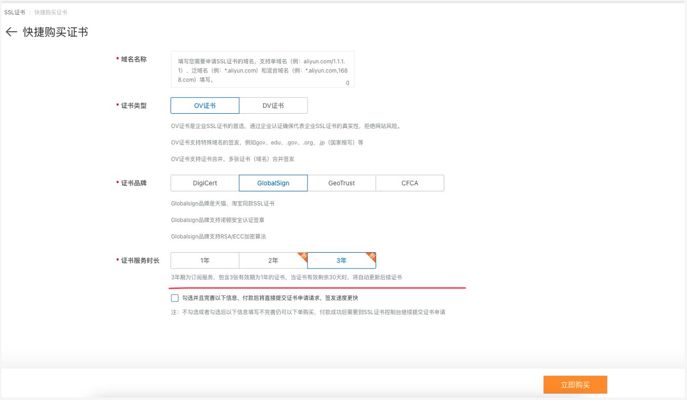Click the 3年期为订阅服务 description text
Screen dimensions: 687x400
point(286,277)
